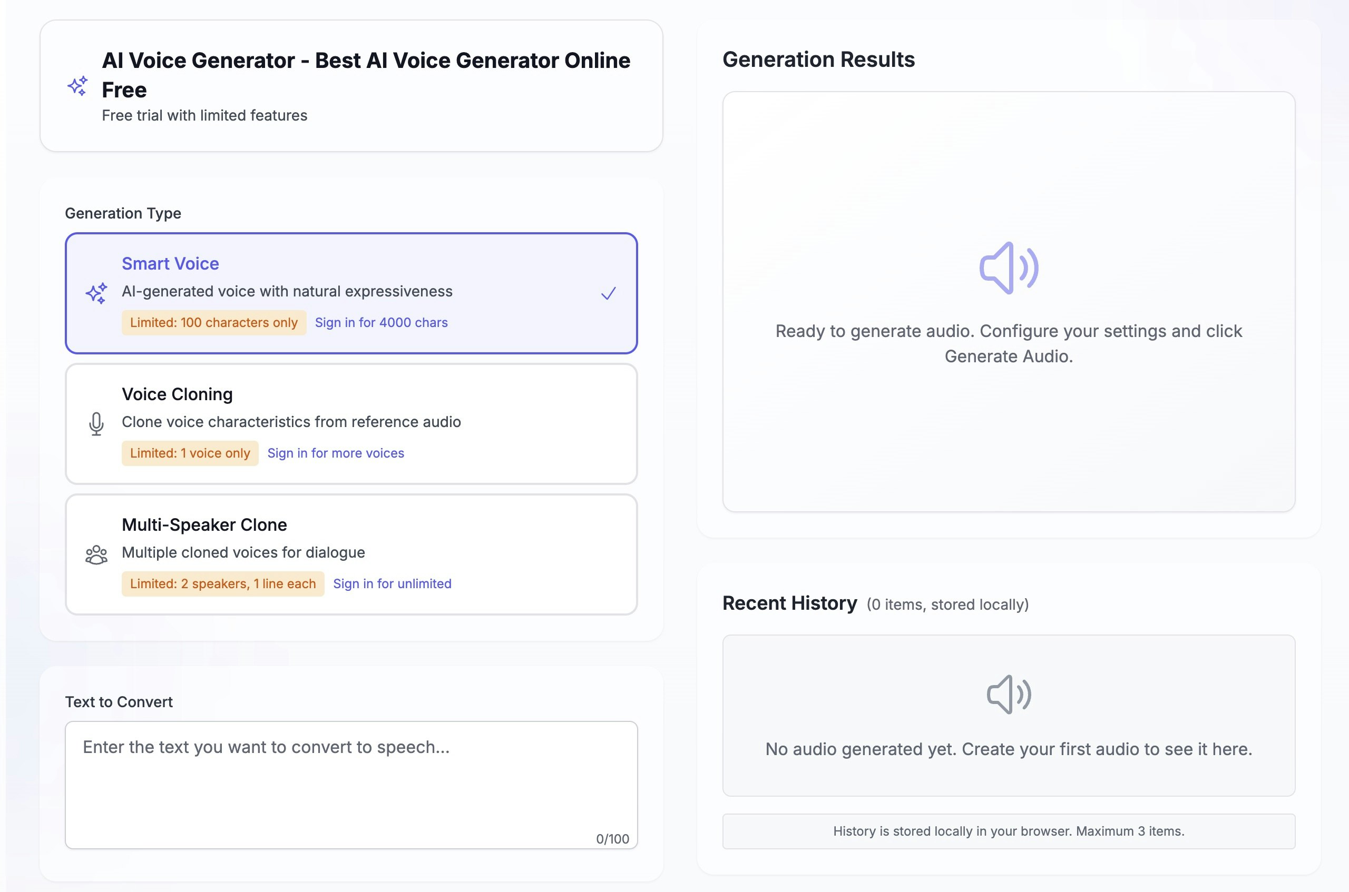Viewport: 1349px width, 892px height.
Task: Click Sign in for 4000 chars link
Action: click(x=382, y=322)
